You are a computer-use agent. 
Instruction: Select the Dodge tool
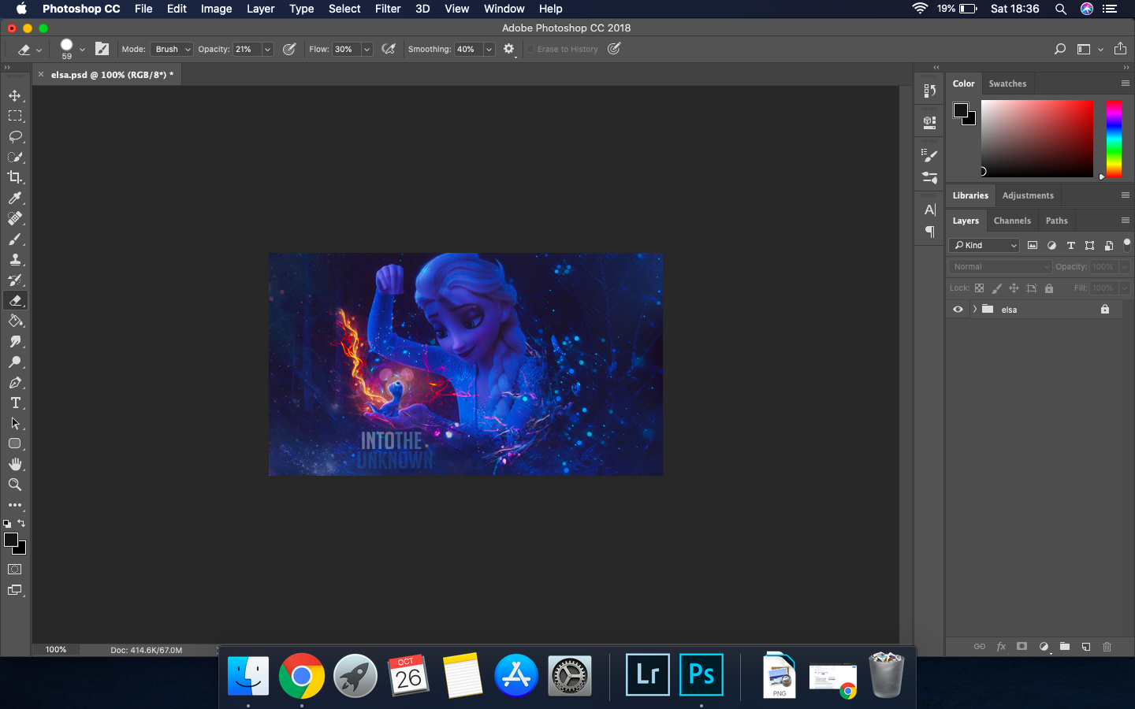click(x=15, y=362)
